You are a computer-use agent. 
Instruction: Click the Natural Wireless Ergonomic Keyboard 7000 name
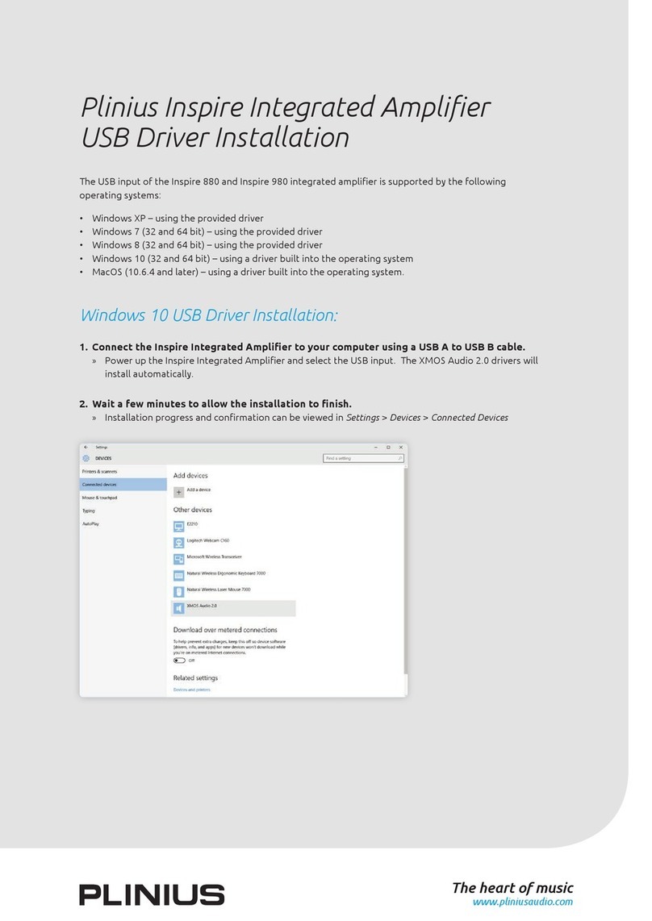pyautogui.click(x=227, y=573)
